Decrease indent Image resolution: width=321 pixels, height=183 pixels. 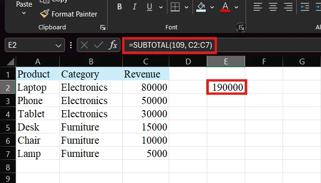[305, 7]
